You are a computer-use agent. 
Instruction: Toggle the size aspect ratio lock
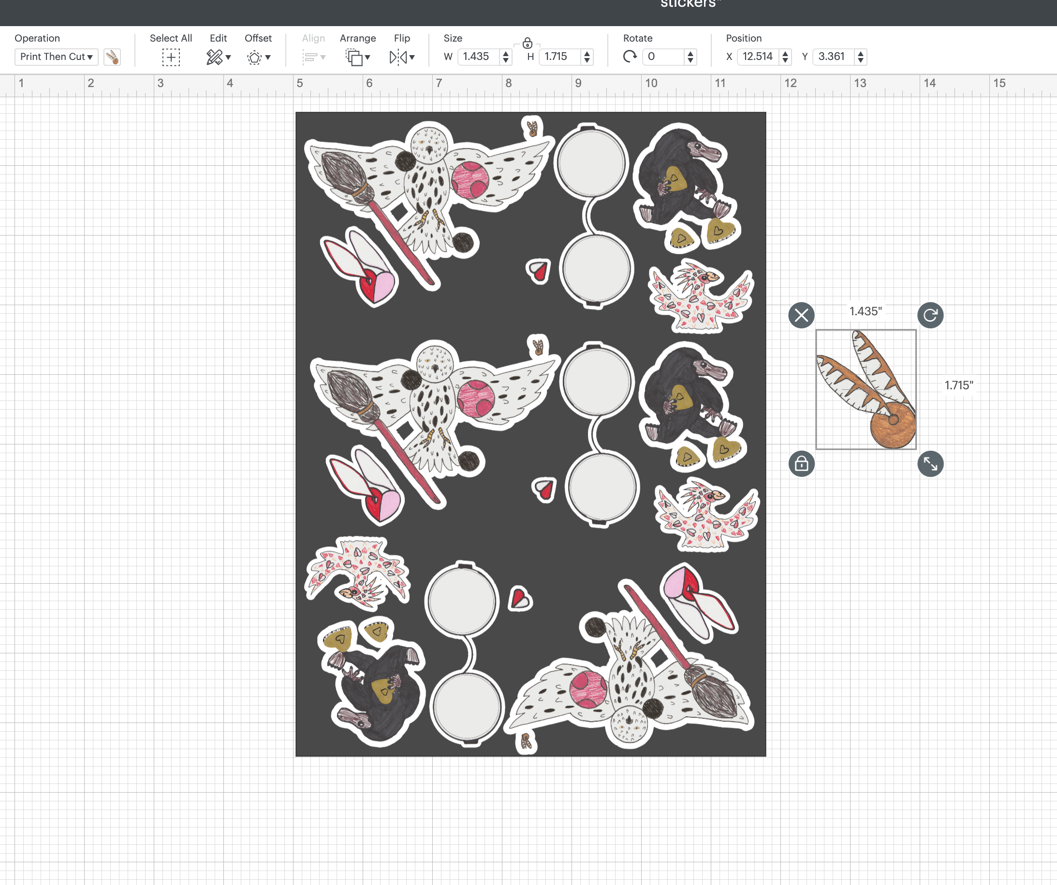[528, 44]
